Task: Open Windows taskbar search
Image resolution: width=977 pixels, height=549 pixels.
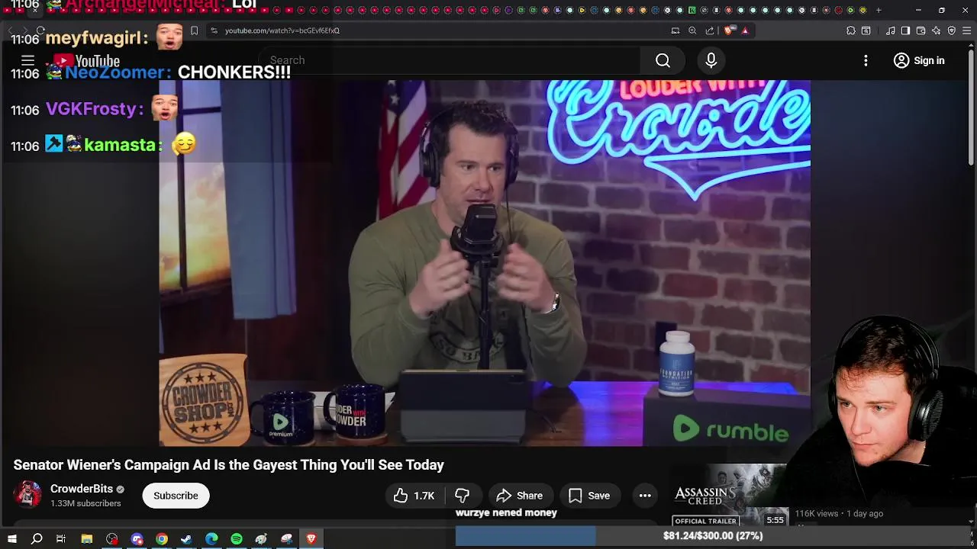Action: click(37, 539)
